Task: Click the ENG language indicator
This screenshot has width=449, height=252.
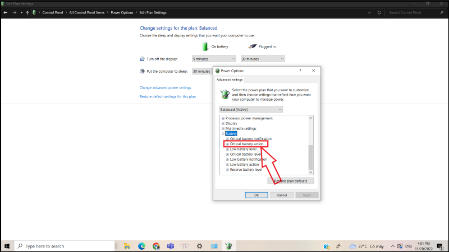Action: (409, 246)
